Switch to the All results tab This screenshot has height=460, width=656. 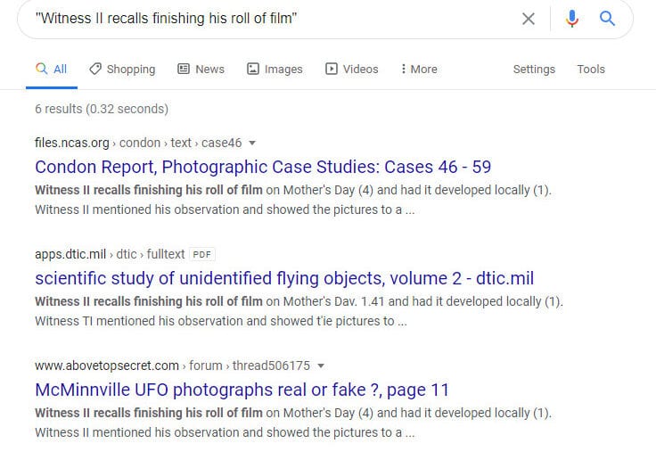click(x=52, y=69)
